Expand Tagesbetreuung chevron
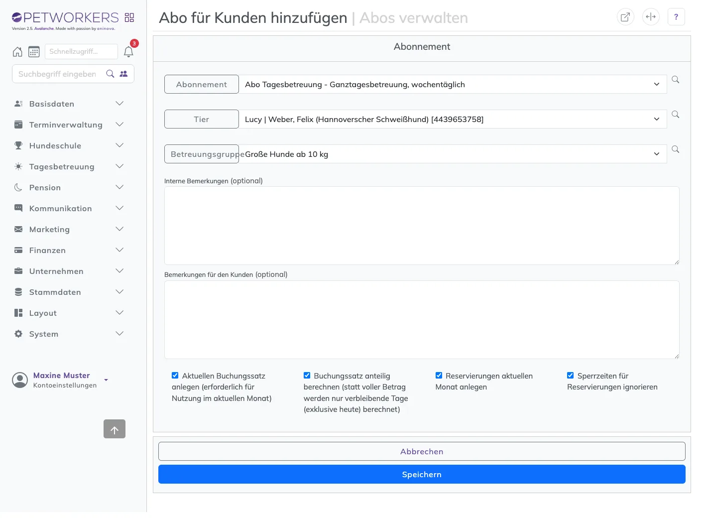The width and height of the screenshot is (705, 520). tap(119, 166)
